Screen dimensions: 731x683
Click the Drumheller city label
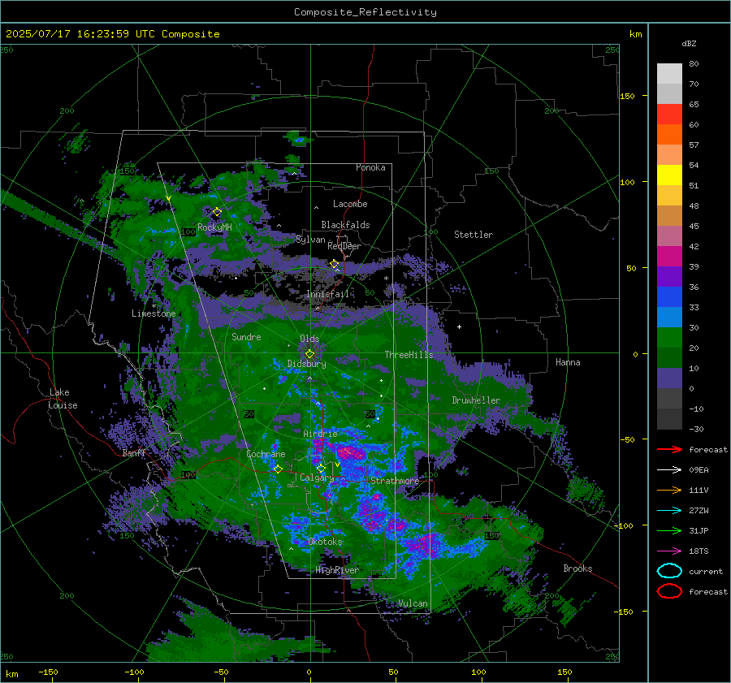476,400
